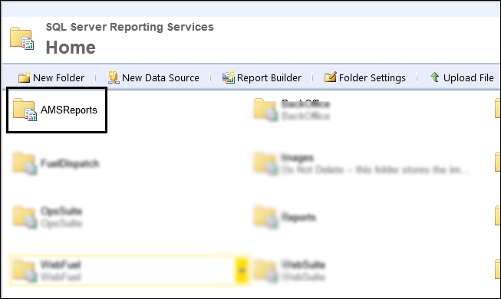
Task: Open the blurred BackOffice folder icon
Action: coord(265,110)
